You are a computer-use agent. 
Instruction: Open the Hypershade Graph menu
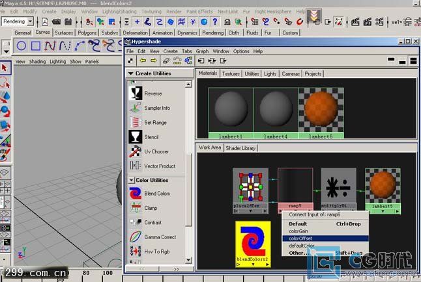tap(202, 51)
